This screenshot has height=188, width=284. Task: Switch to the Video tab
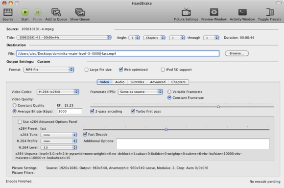(104, 82)
